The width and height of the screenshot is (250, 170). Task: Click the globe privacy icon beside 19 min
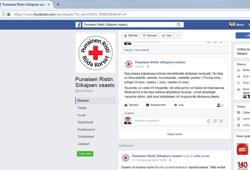click(148, 66)
